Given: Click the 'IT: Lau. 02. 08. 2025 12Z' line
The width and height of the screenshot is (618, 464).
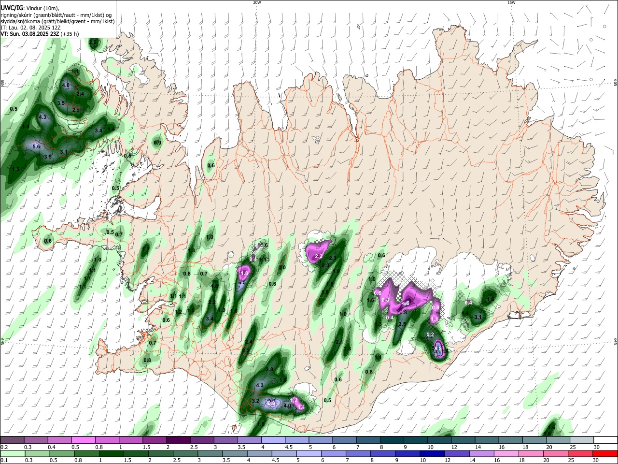Looking at the screenshot, I should coord(30,28).
